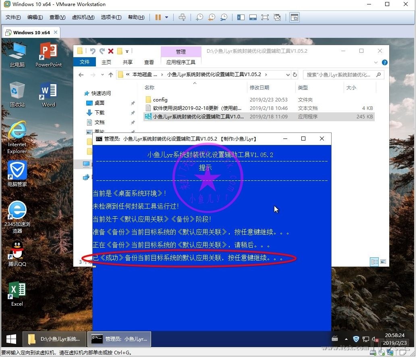Select the Word desktop shortcut
The width and height of the screenshot is (417, 358).
click(x=48, y=95)
